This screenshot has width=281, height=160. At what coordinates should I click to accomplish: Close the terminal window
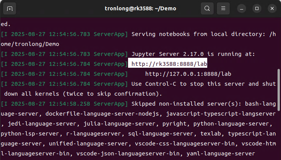(x=272, y=8)
